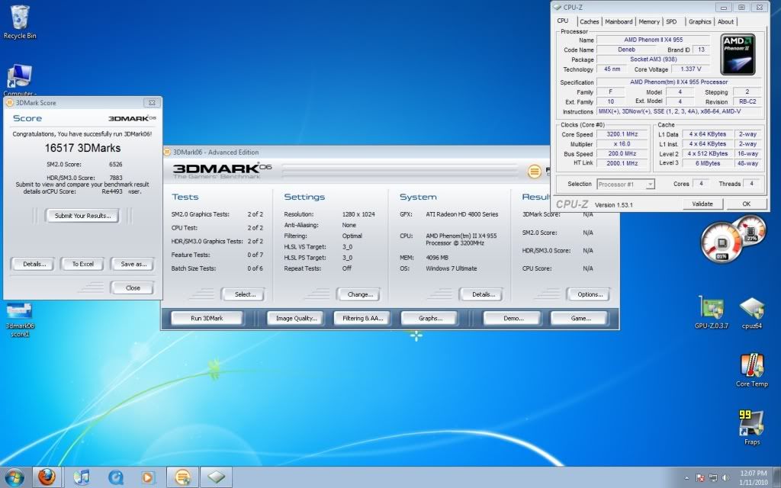781x488 pixels.
Task: Open Core Temp desktop shortcut
Action: click(x=751, y=370)
